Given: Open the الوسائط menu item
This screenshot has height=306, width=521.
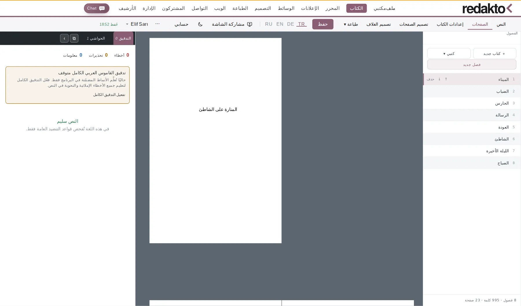Looking at the screenshot, I should pyautogui.click(x=286, y=8).
